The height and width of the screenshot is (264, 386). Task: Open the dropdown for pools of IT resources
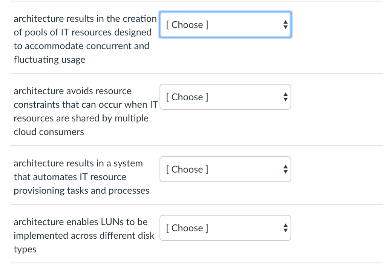225,25
